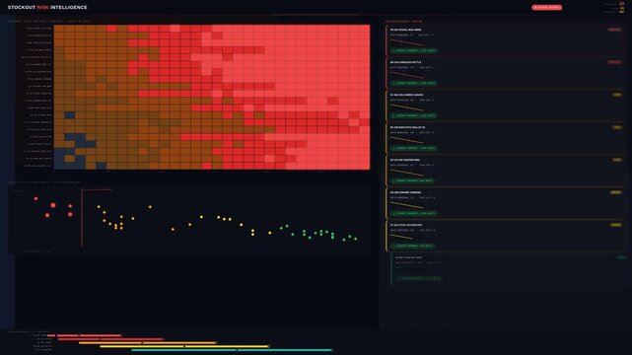Click the green reorder button in the Ceramic Grinder card
Viewport: 632px width, 355px height.
click(414, 214)
